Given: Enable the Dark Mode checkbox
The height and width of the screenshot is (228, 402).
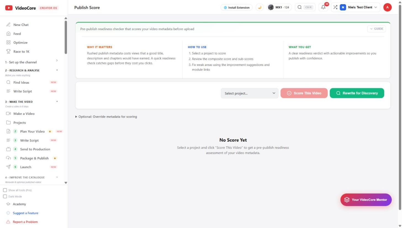Looking at the screenshot, I should click(x=5, y=197).
